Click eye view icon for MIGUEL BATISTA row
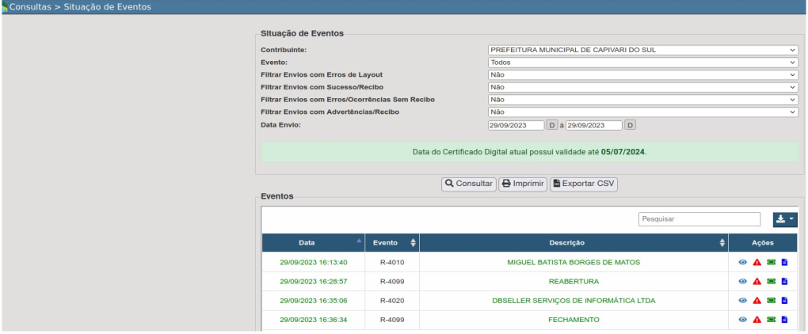The width and height of the screenshot is (808, 334). (x=743, y=262)
